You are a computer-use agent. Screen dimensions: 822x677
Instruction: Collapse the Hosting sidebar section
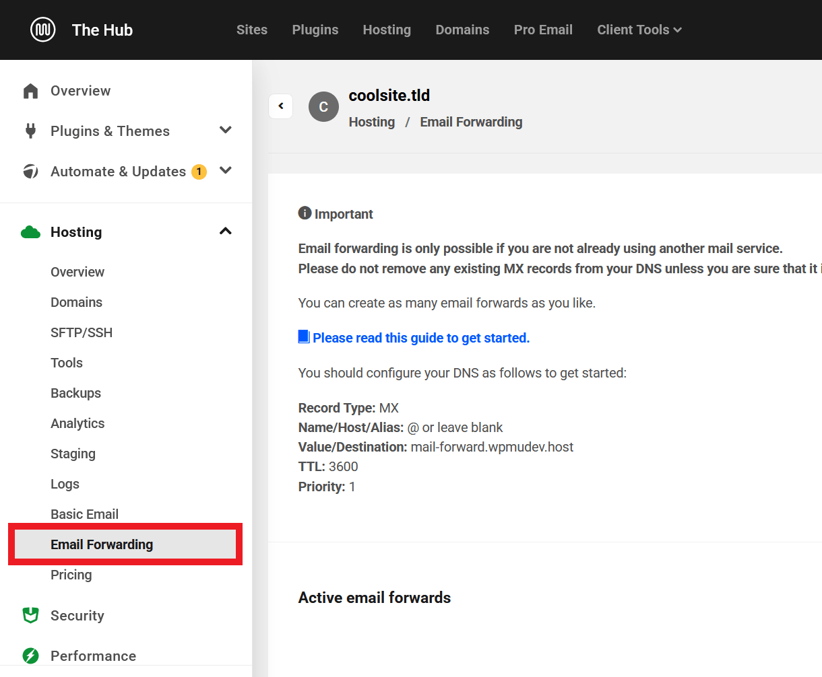pyautogui.click(x=226, y=231)
